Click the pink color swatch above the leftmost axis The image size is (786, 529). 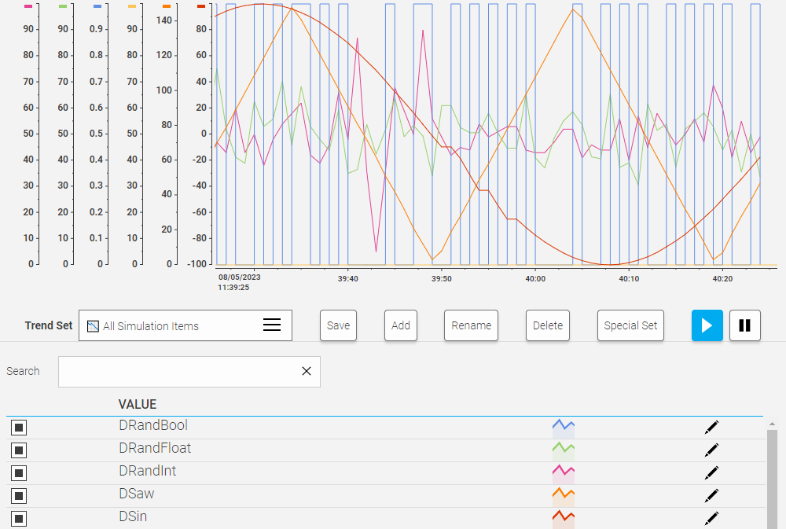click(x=27, y=6)
